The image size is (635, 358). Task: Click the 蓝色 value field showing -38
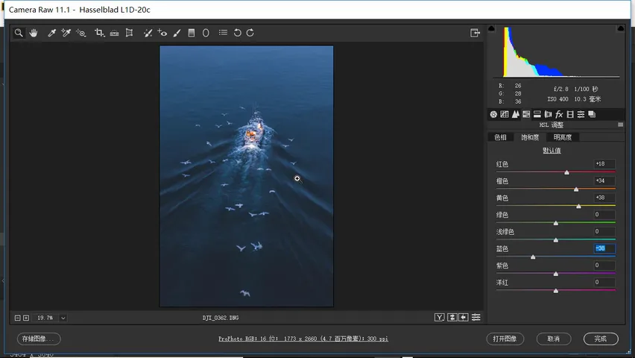[x=604, y=248]
